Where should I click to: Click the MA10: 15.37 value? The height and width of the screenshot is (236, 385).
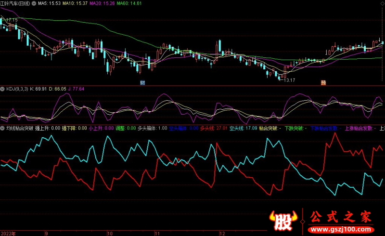[75, 3]
